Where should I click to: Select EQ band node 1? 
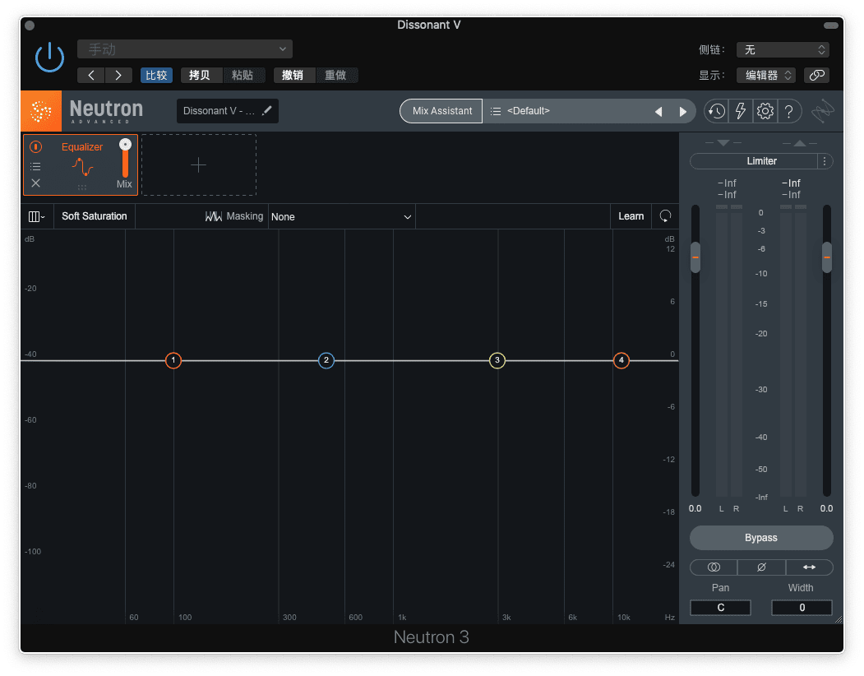click(x=173, y=360)
